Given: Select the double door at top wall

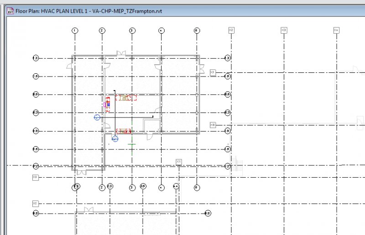Looking at the screenshot, I should (121, 53).
